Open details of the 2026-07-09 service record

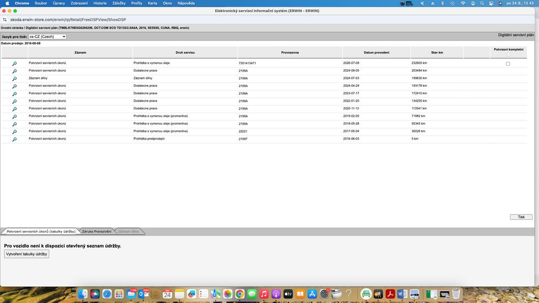[x=14, y=64]
